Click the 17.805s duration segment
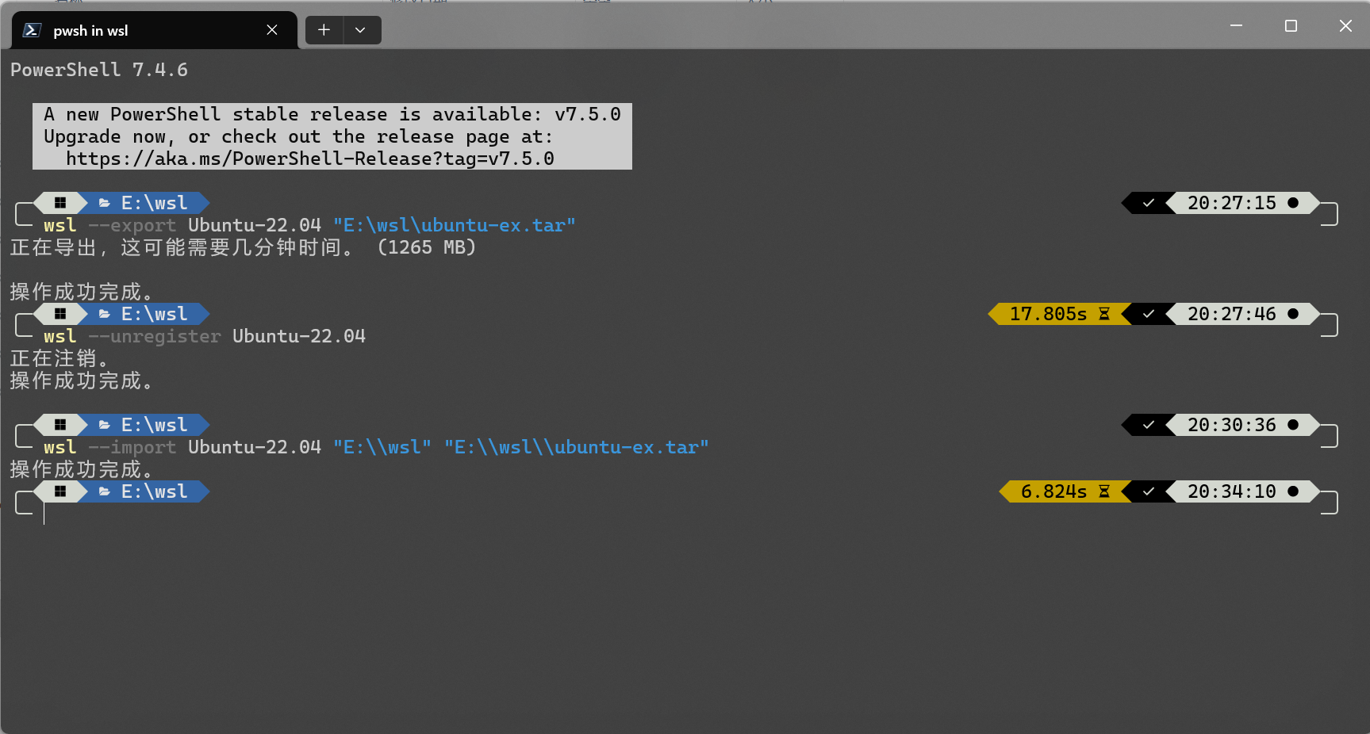The image size is (1370, 734). 1048,314
